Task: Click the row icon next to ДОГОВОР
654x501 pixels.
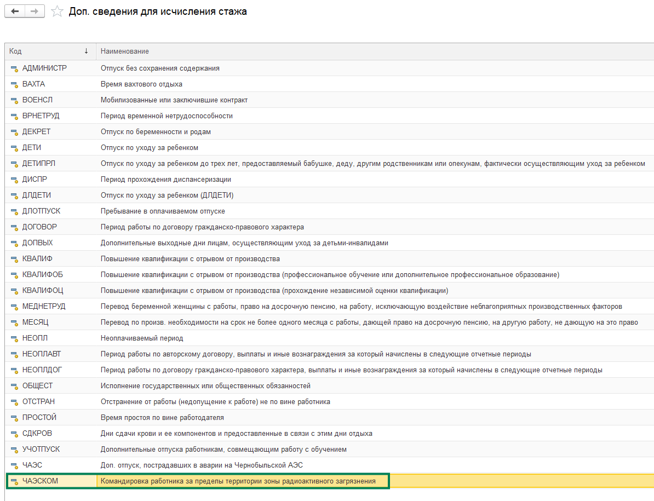Action: tap(14, 227)
